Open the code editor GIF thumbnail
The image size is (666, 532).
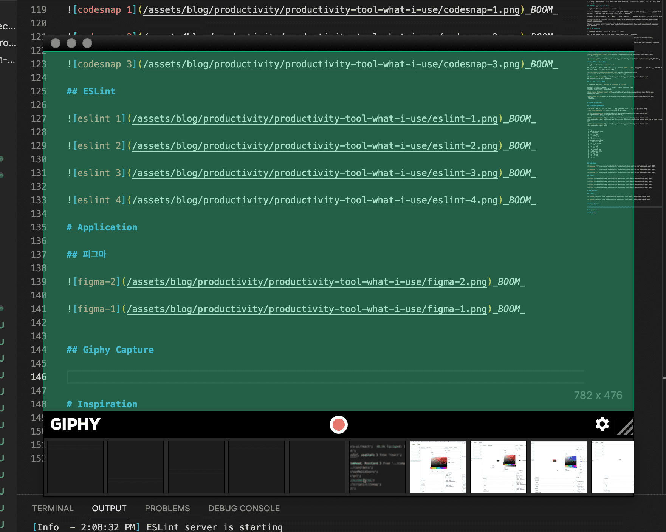(378, 467)
